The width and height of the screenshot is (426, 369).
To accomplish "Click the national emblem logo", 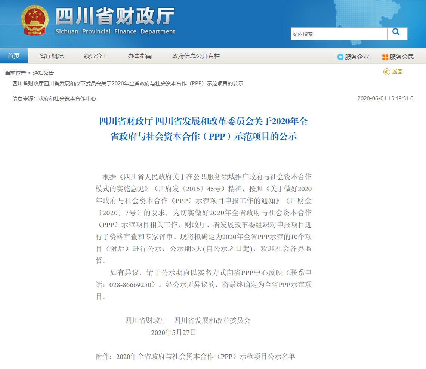I will click(35, 21).
